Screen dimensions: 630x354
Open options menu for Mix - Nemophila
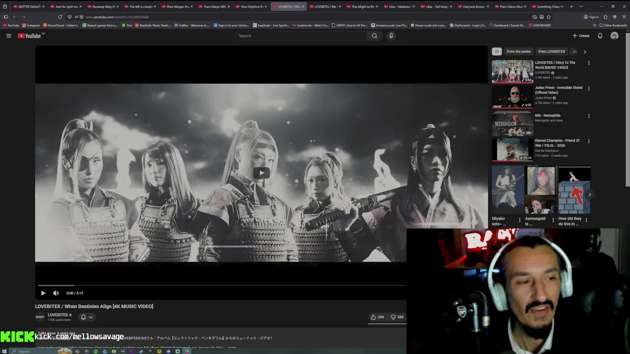pyautogui.click(x=589, y=116)
